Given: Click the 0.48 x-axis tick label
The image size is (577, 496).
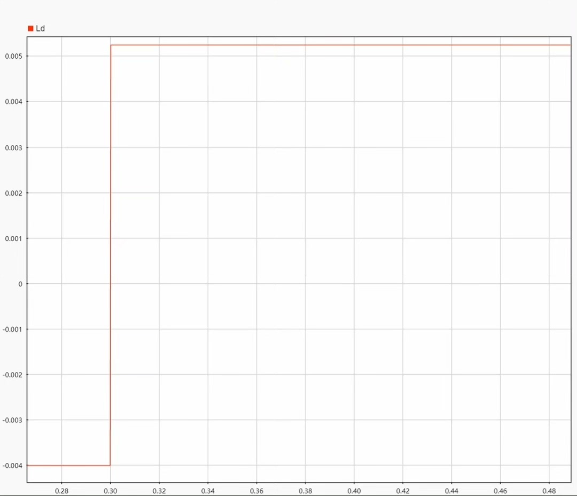Looking at the screenshot, I should [x=549, y=491].
